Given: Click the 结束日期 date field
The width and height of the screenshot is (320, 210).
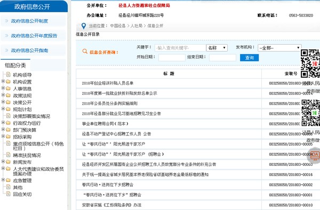Looking at the screenshot, I should pos(222,57).
